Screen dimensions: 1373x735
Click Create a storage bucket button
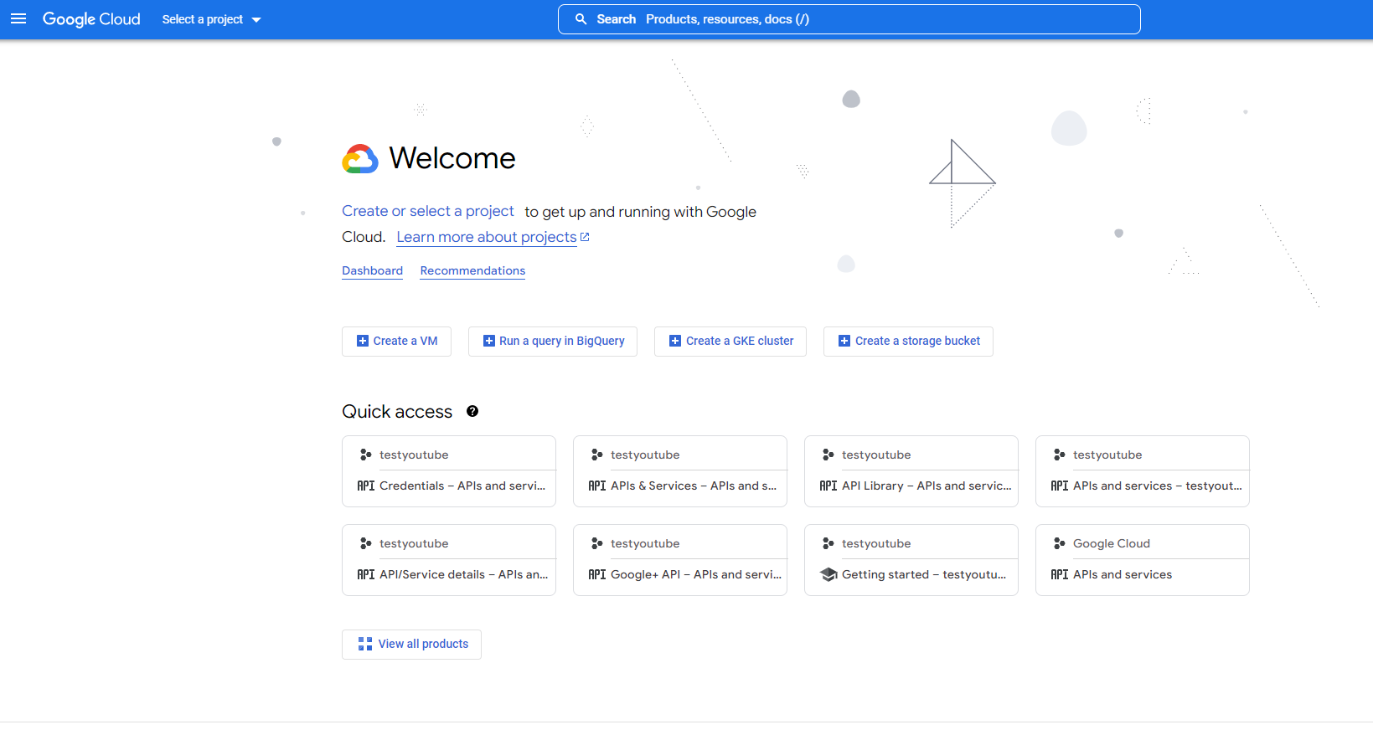908,341
